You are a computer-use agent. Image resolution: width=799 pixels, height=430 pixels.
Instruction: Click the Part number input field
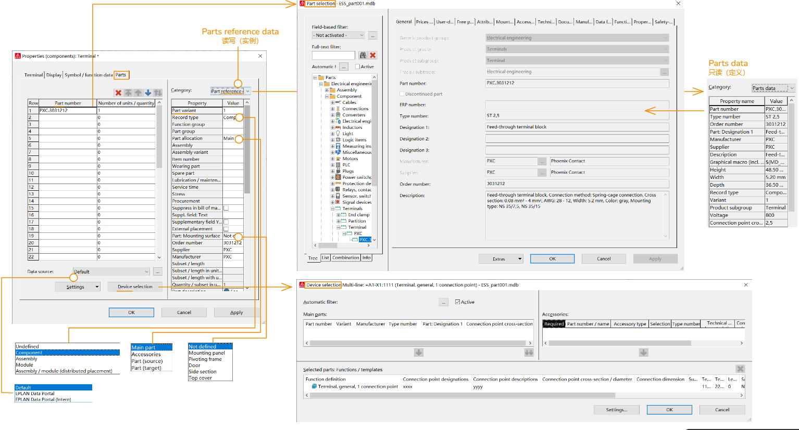tap(577, 83)
